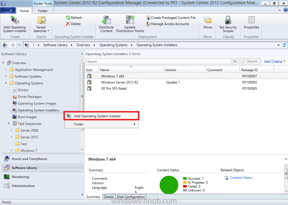Click Create Prestaged Content File
288x205 pixels.
(x=171, y=17)
